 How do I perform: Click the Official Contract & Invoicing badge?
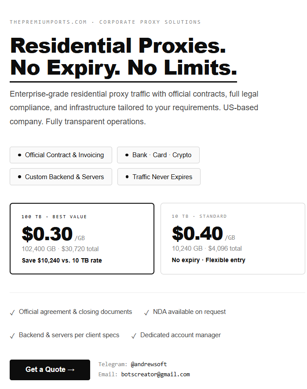(x=61, y=155)
